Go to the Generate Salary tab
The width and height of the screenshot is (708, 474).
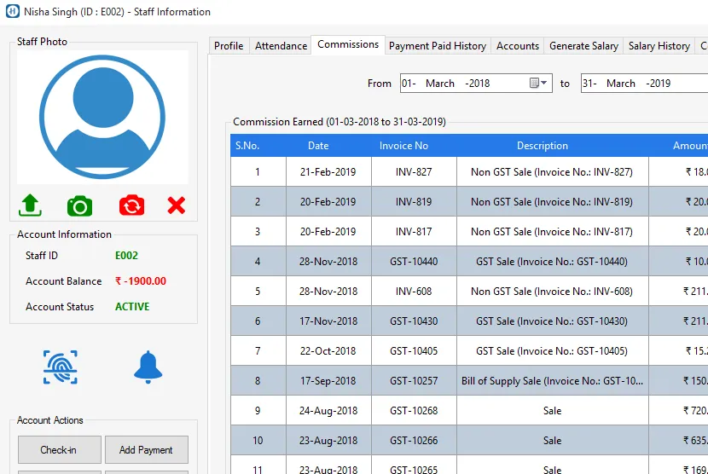tap(583, 46)
